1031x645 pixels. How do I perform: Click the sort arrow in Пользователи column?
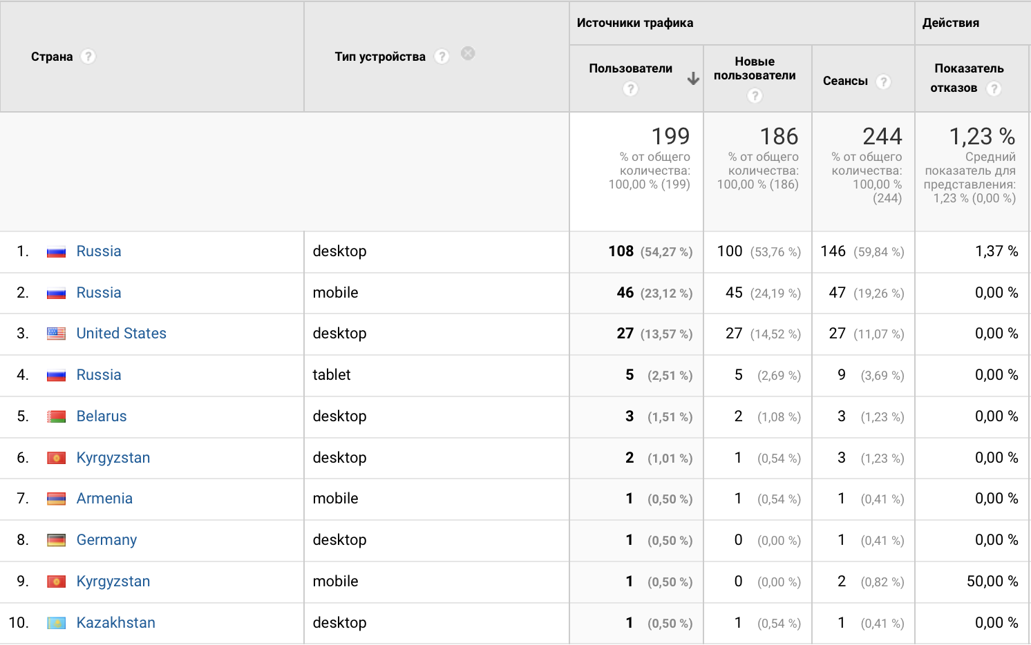[x=693, y=79]
